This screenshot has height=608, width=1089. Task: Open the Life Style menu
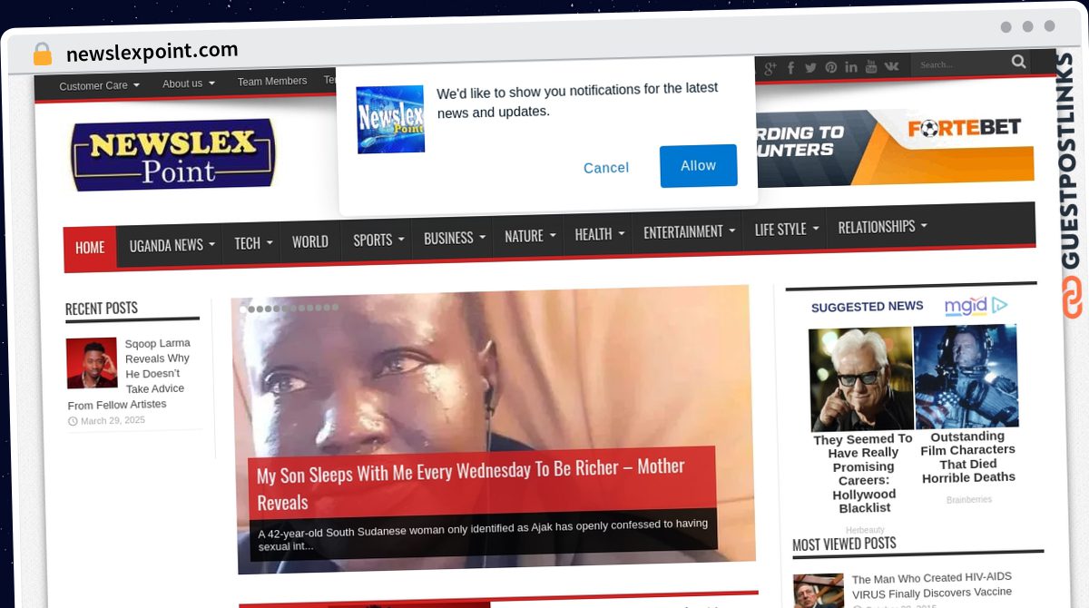tap(786, 229)
